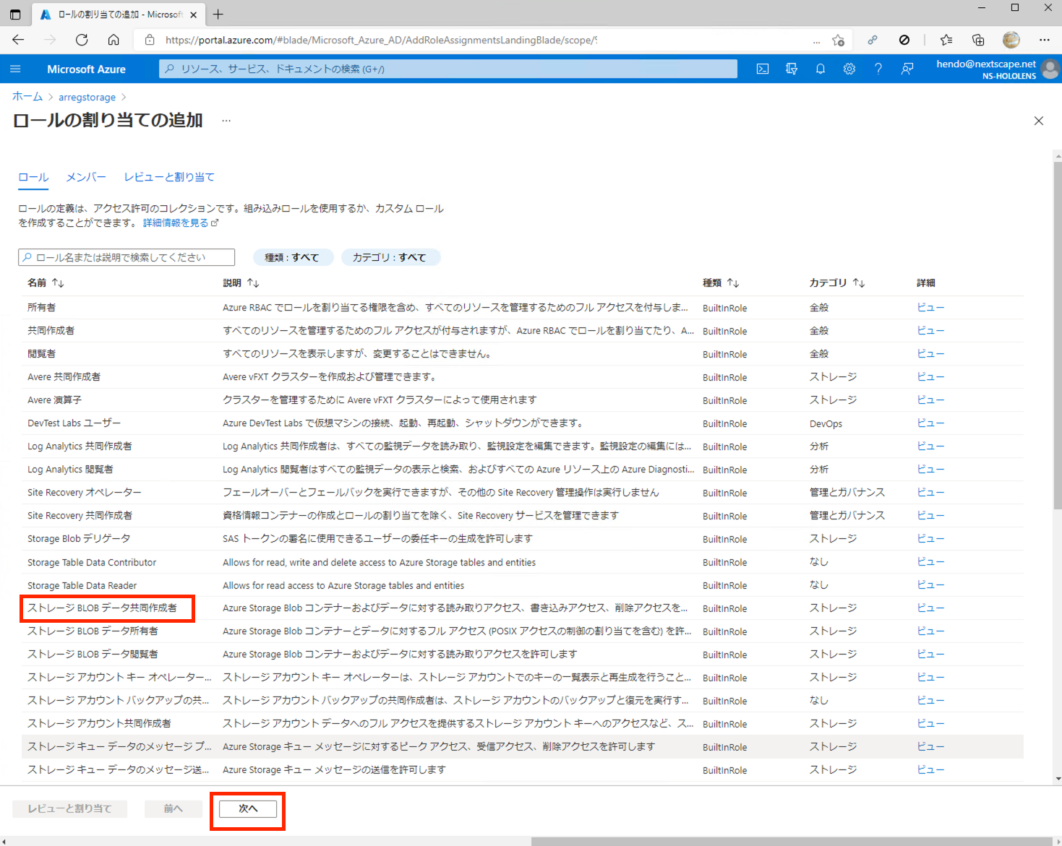Click the Next button
This screenshot has width=1062, height=846.
pyautogui.click(x=248, y=808)
